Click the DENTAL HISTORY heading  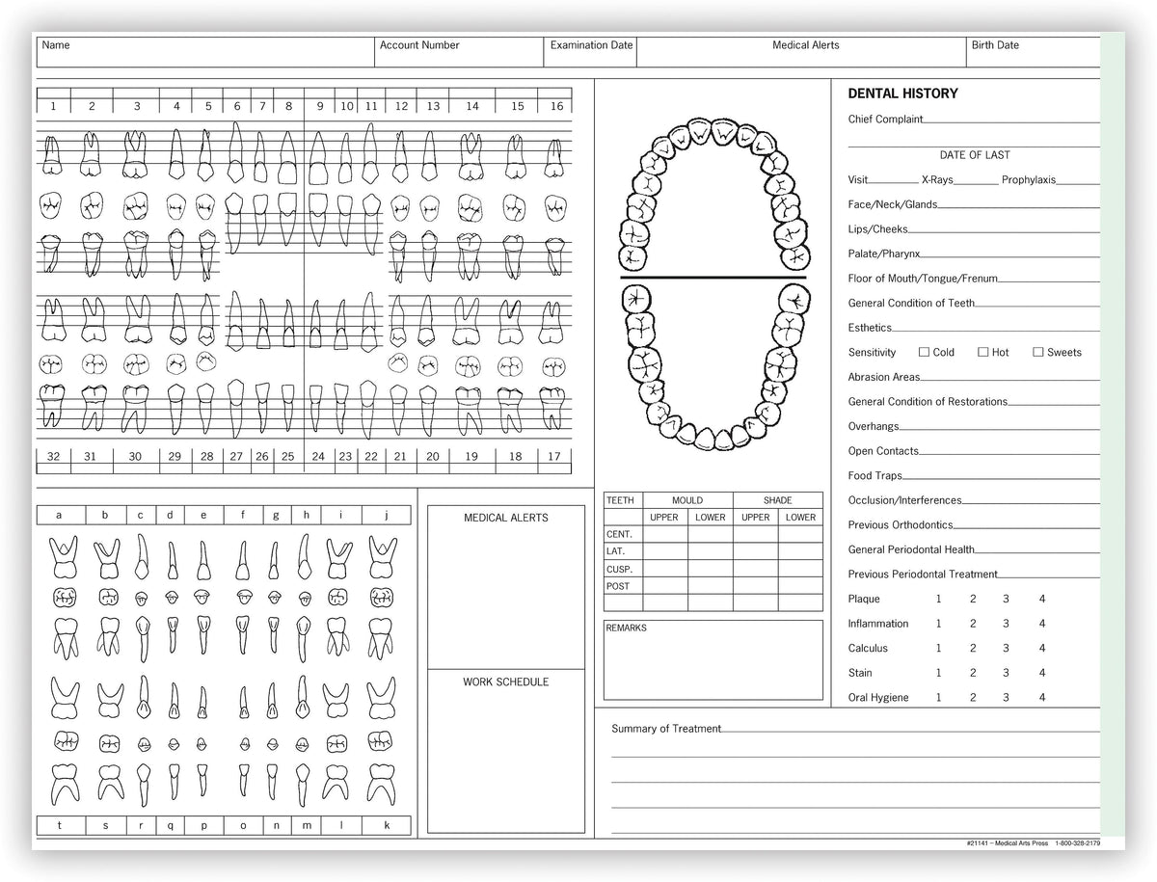pyautogui.click(x=902, y=94)
